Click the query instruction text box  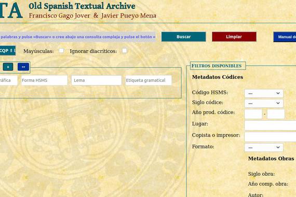(78, 37)
